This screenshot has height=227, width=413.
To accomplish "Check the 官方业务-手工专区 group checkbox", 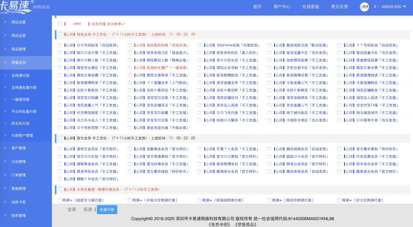I will (60, 138).
